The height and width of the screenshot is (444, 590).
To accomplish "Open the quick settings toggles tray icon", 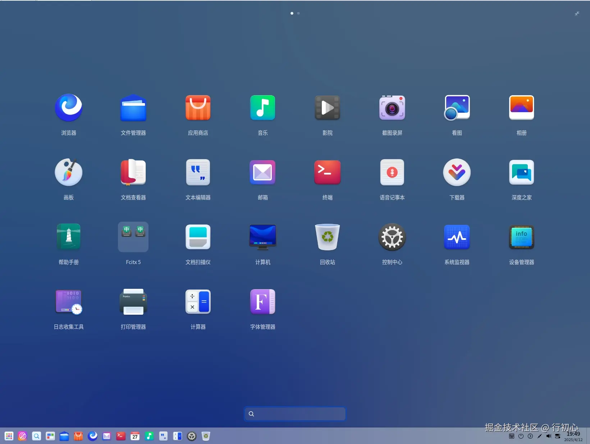I will tap(558, 436).
